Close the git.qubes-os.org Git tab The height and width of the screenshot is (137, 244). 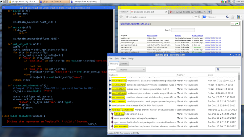[x=166, y=12]
